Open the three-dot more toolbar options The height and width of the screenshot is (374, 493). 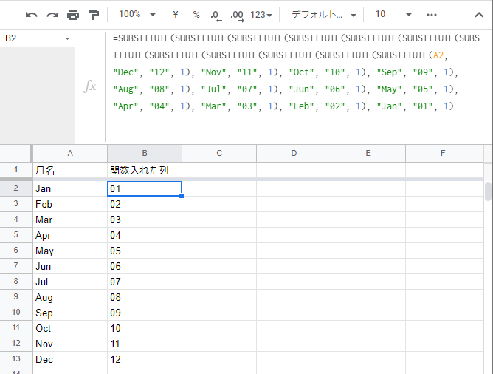click(432, 14)
